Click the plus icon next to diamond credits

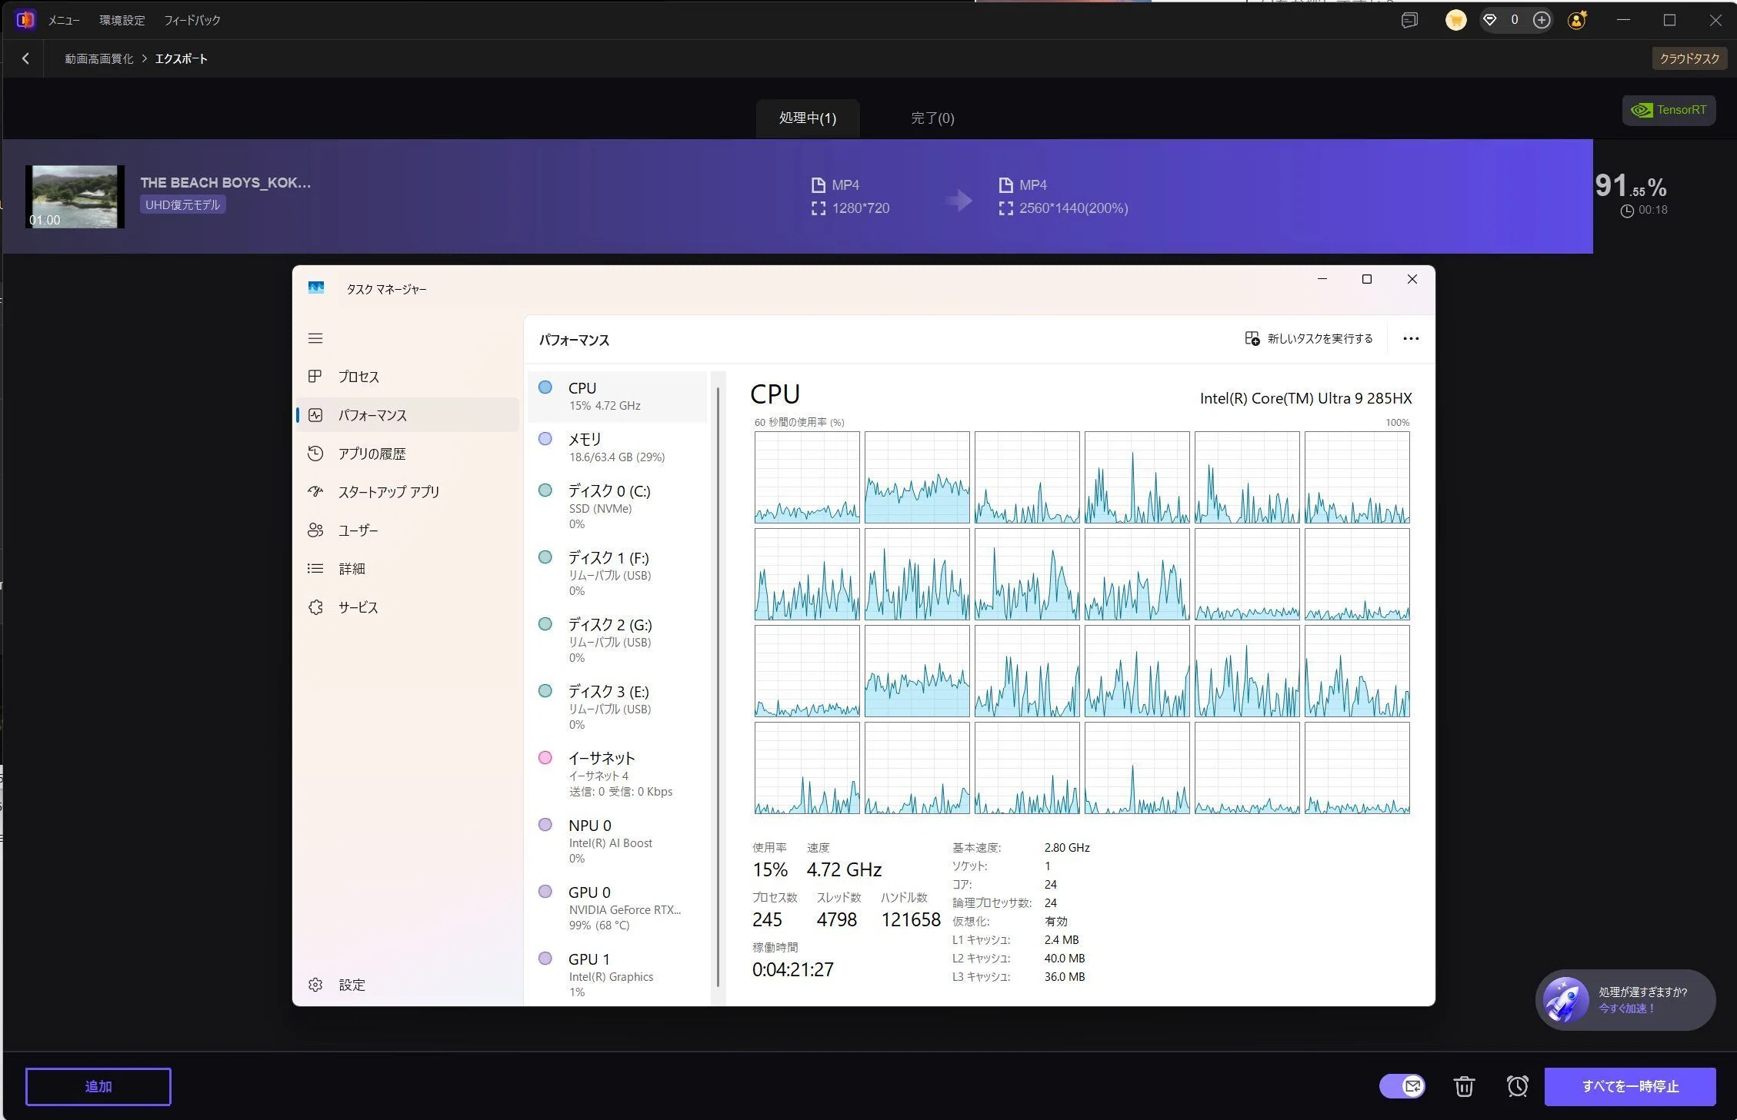(x=1542, y=21)
